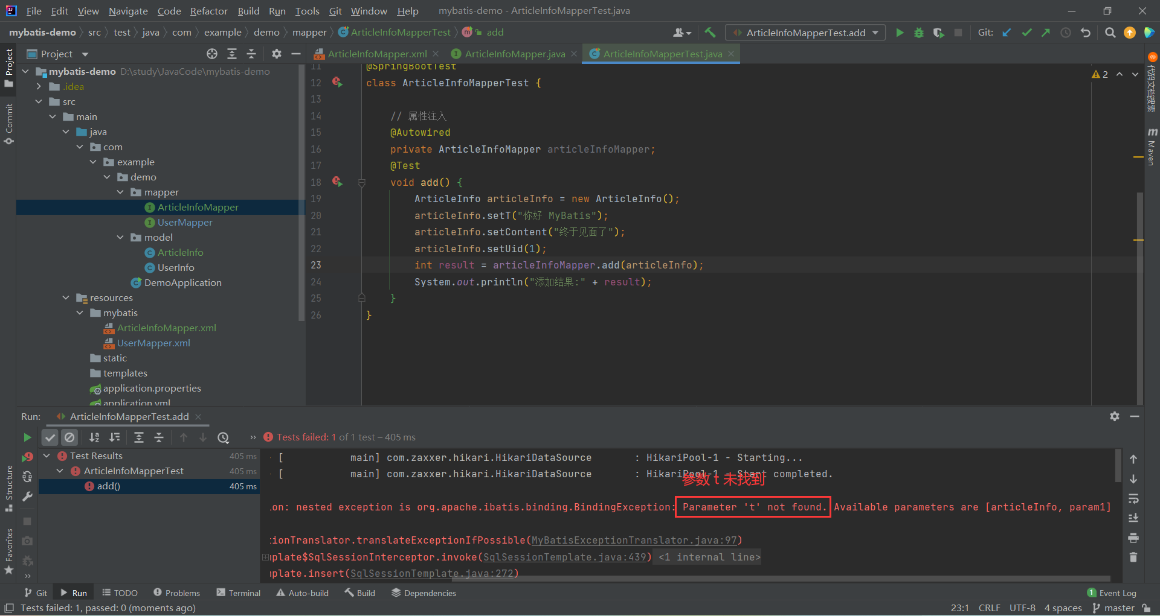The width and height of the screenshot is (1160, 616).
Task: Toggle Commit tool window stripe
Action: pyautogui.click(x=8, y=124)
